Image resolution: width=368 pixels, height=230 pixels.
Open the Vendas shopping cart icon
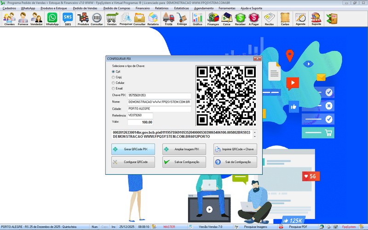point(112,19)
